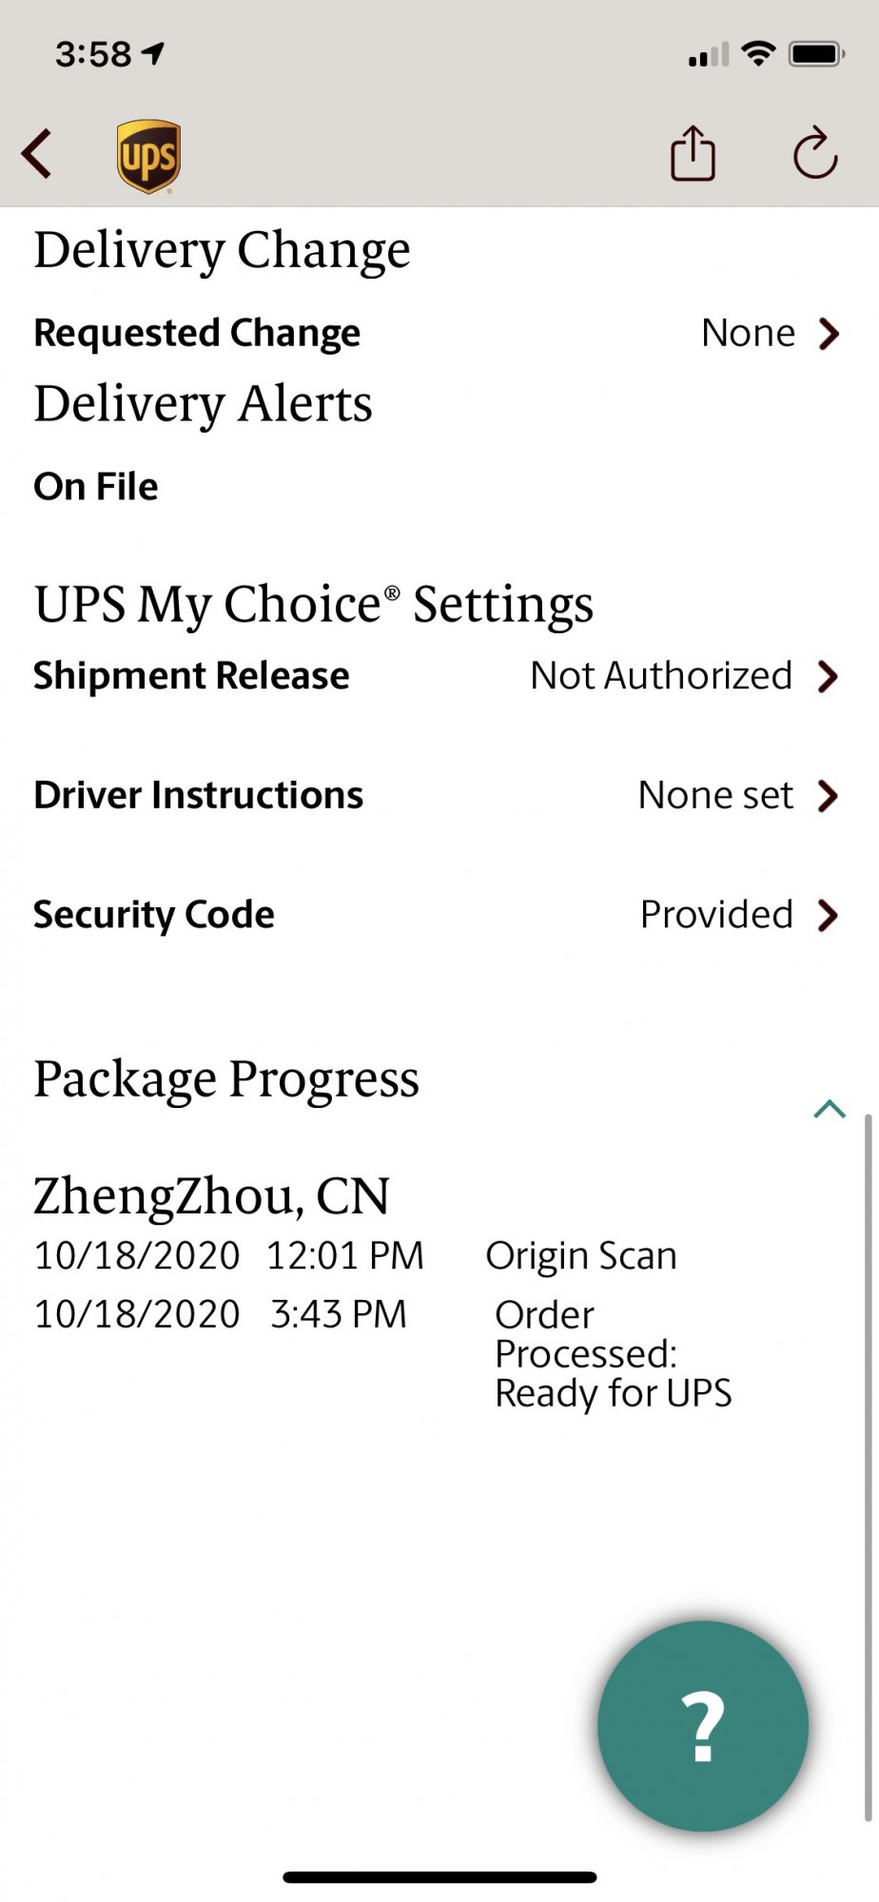Tap the cellular signal bars icon

[709, 55]
